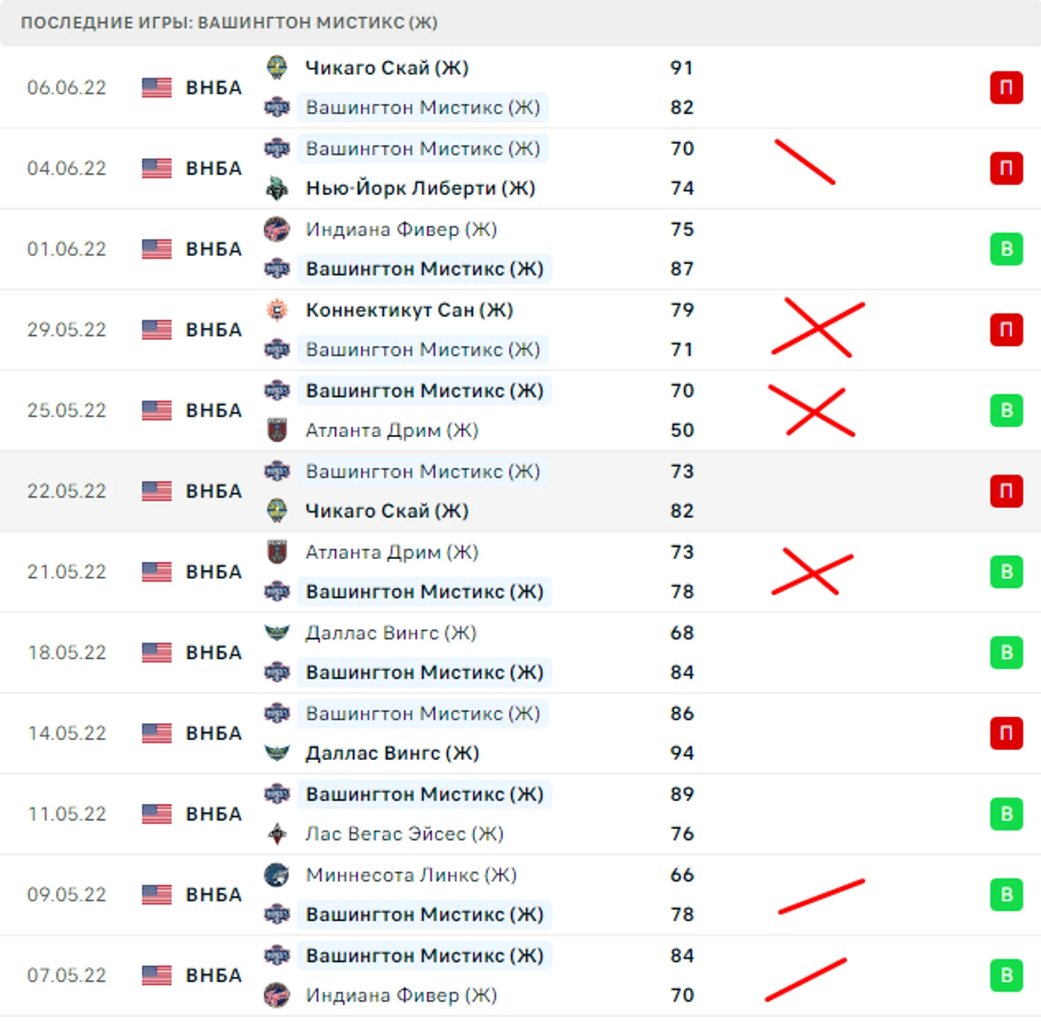Open the New York Liberty logo in the 04.06.22 game
Screen dimensions: 1041x1021
pos(277,188)
